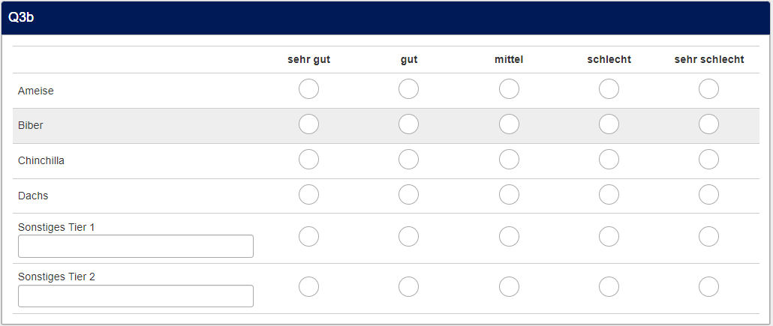This screenshot has height=326, width=773.
Task: Click the Sonstiges Tier 1 text field
Action: [x=136, y=246]
